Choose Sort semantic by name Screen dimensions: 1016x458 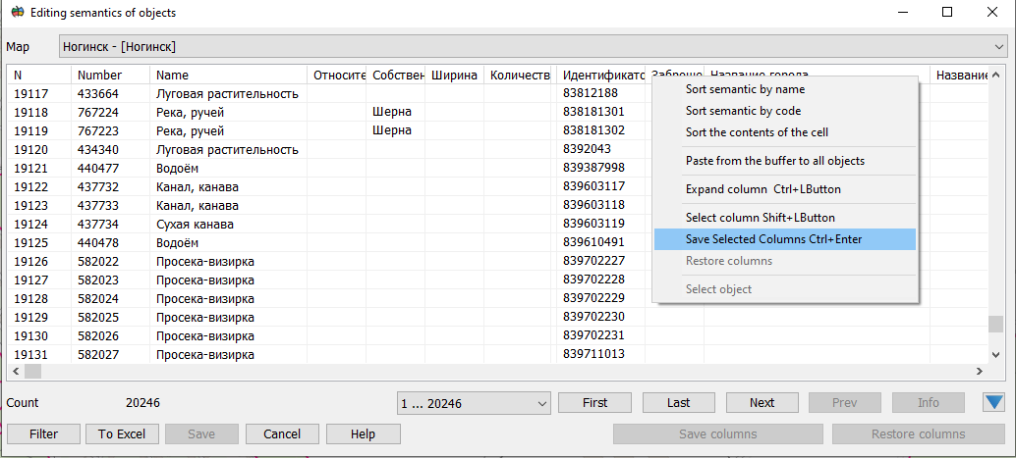[x=745, y=89]
